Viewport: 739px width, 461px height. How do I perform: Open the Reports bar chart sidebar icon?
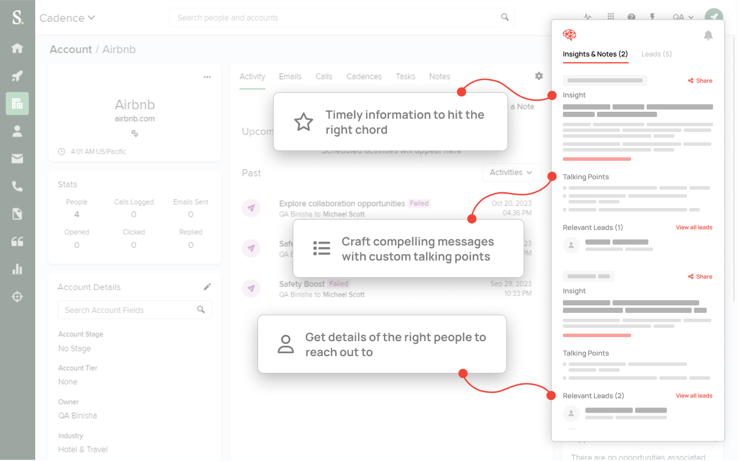pyautogui.click(x=17, y=269)
